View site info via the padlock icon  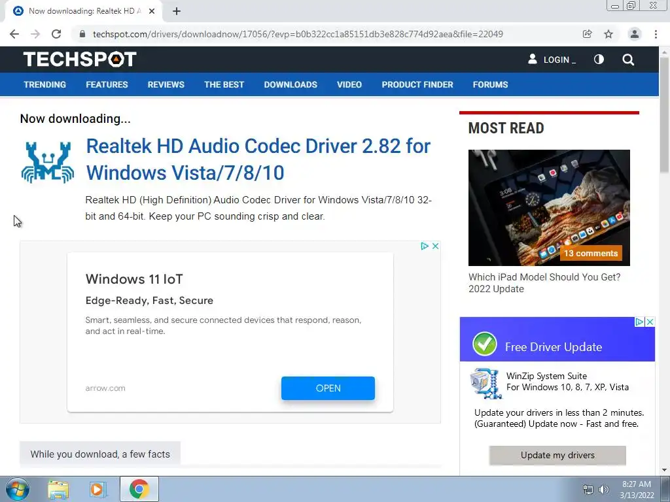pyautogui.click(x=82, y=34)
